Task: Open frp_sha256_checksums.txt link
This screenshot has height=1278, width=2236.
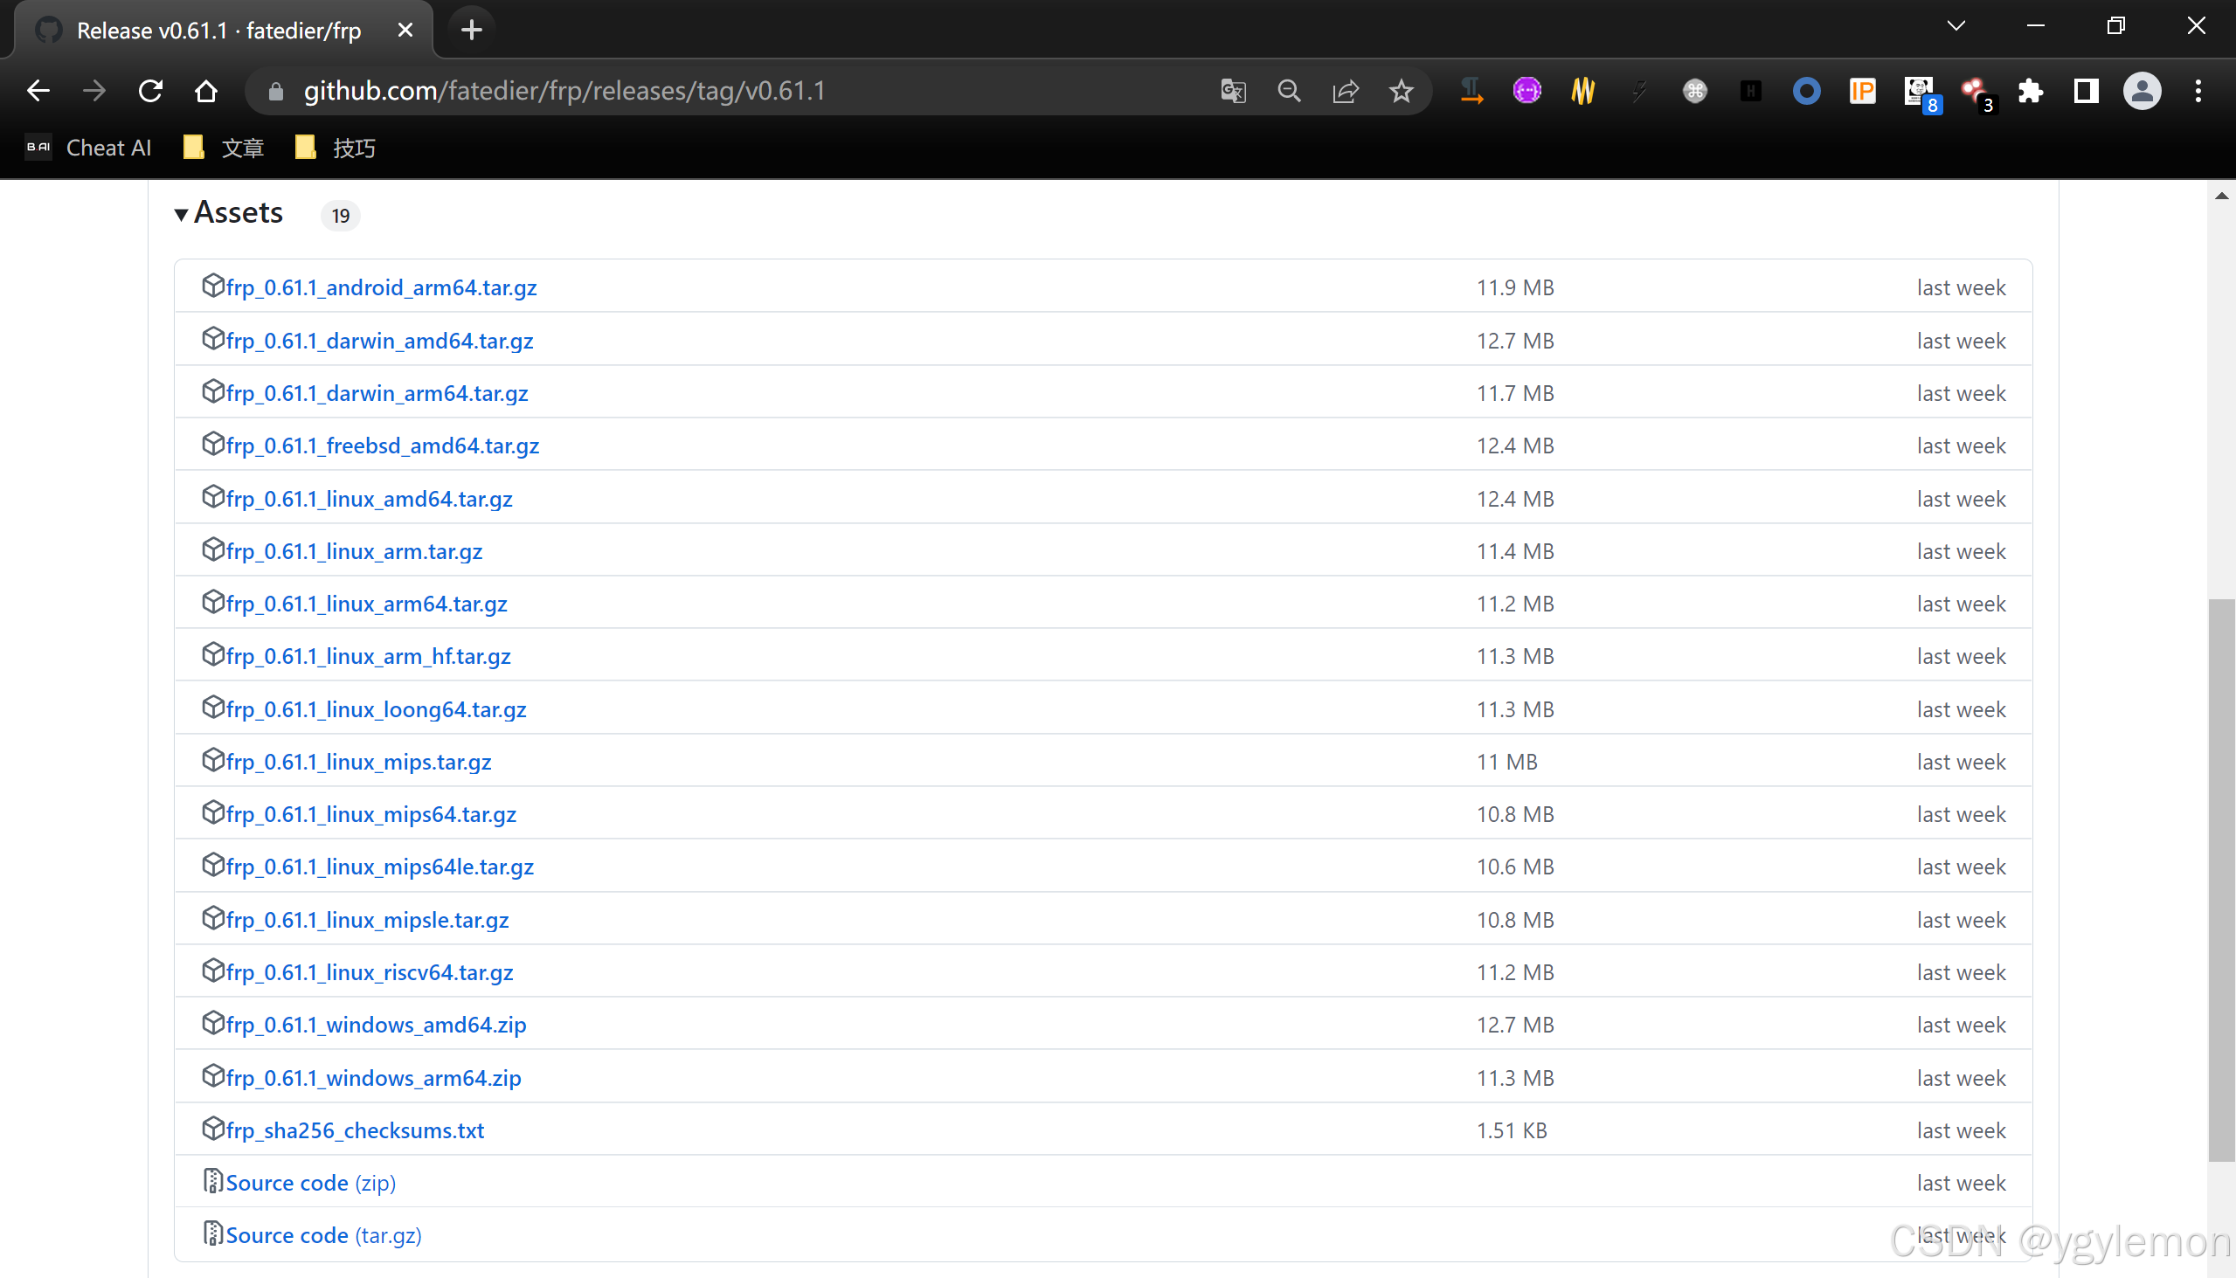Action: tap(355, 1129)
